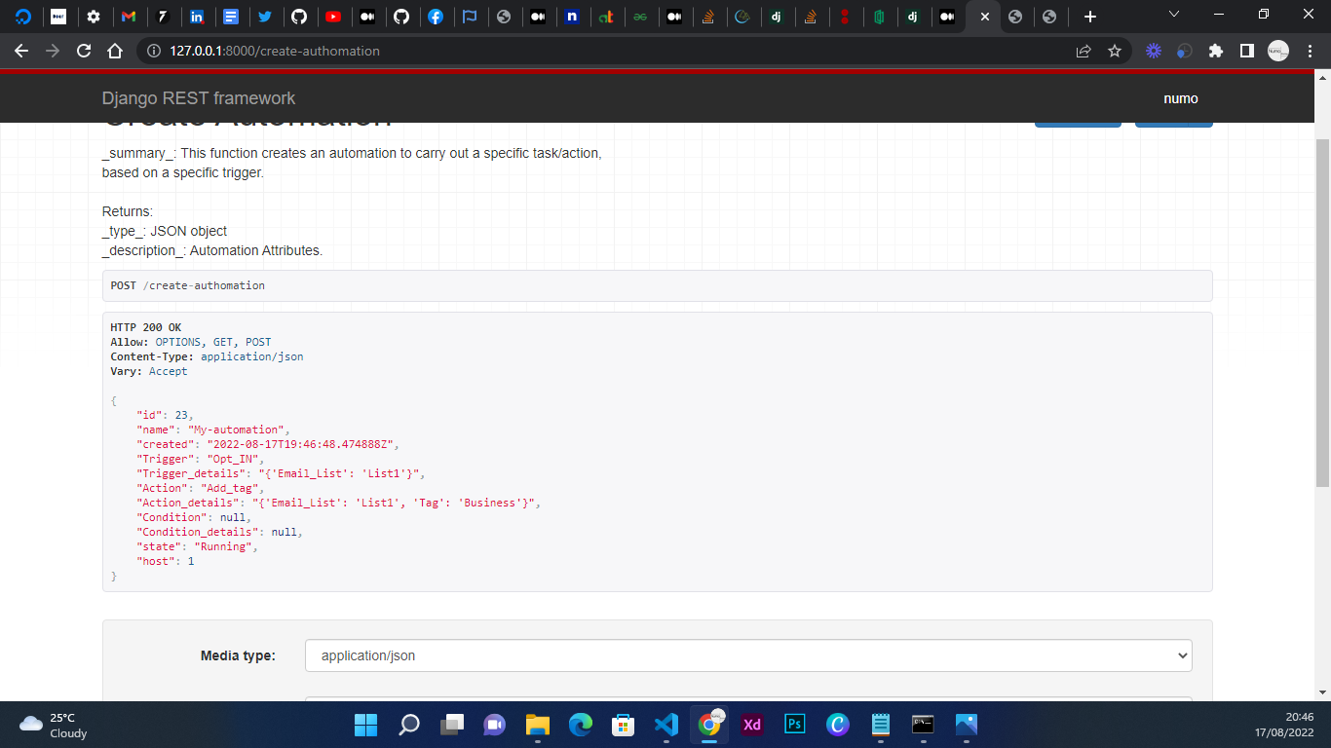Open Photoshop from taskbar
Viewport: 1331px width, 748px height.
click(795, 725)
